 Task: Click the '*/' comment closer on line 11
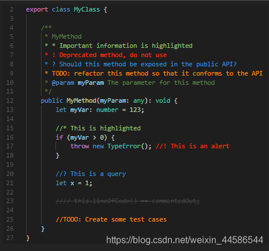[x=48, y=91]
